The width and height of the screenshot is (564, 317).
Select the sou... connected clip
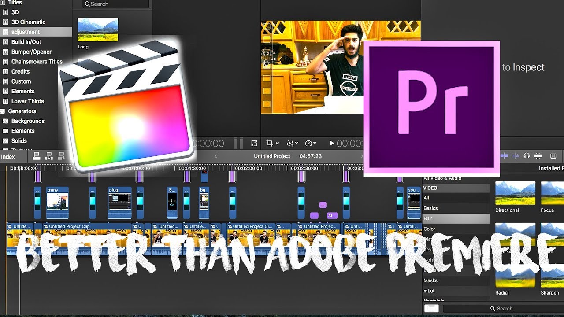click(414, 203)
